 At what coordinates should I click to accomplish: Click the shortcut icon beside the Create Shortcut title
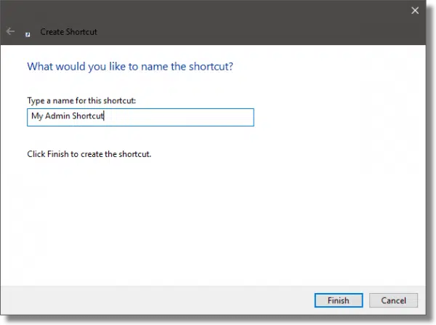click(x=28, y=33)
